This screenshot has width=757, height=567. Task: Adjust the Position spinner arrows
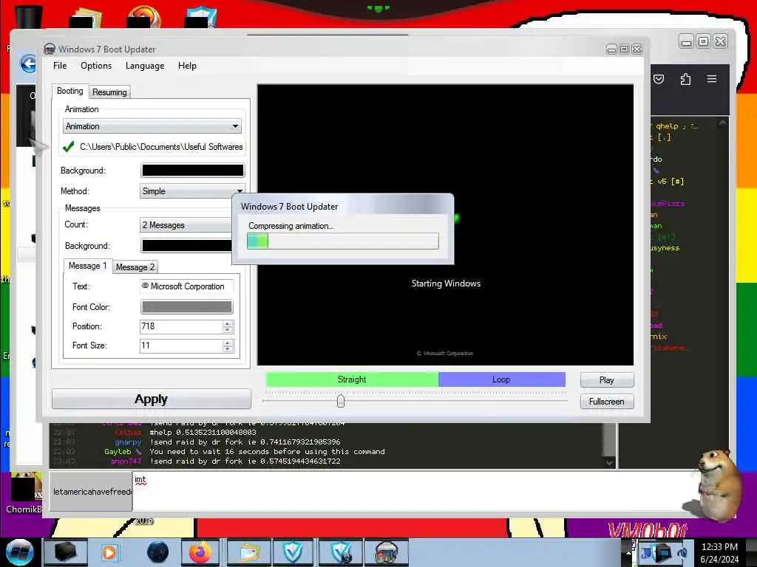[x=228, y=326]
